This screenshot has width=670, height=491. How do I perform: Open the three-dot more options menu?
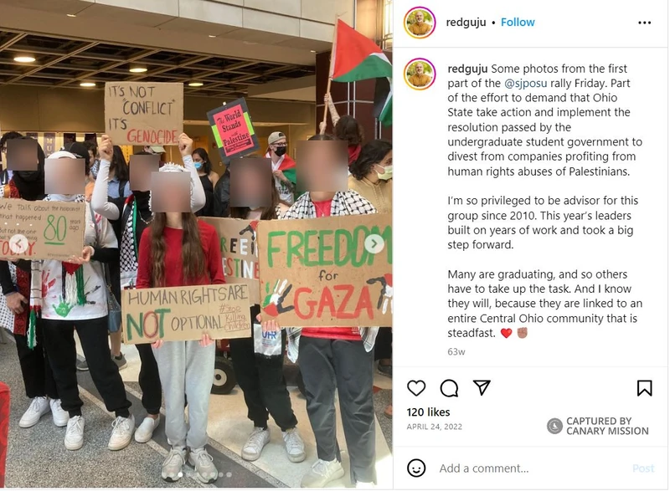[x=644, y=23]
